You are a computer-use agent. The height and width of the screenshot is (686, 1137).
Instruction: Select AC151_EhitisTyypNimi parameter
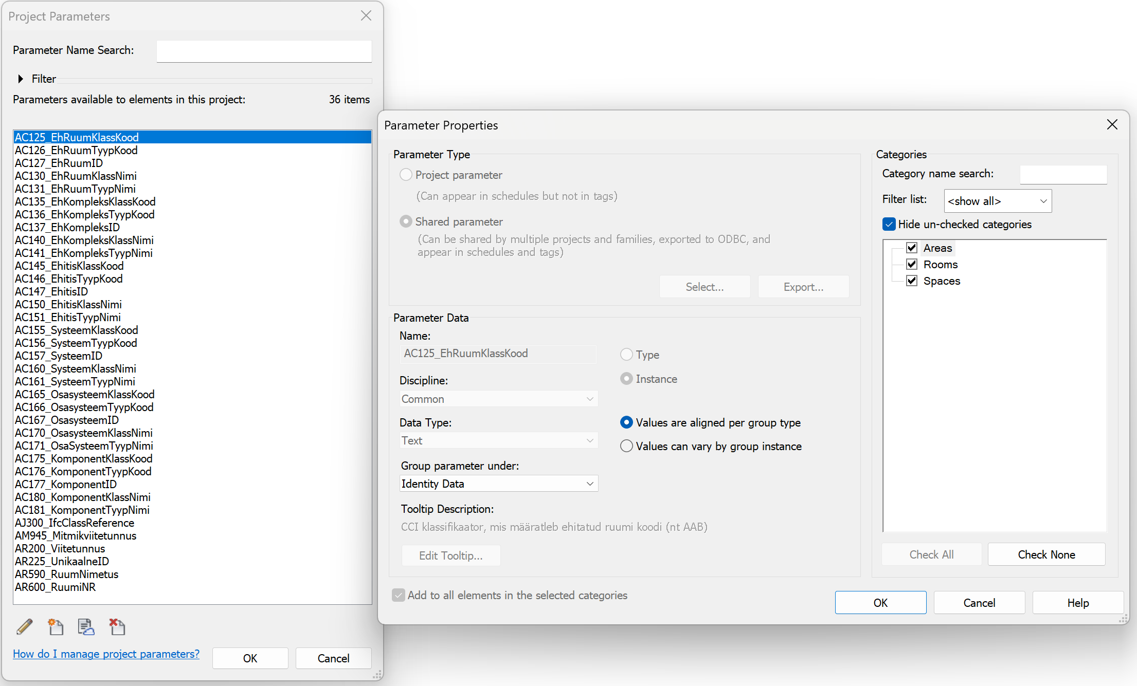pyautogui.click(x=192, y=317)
